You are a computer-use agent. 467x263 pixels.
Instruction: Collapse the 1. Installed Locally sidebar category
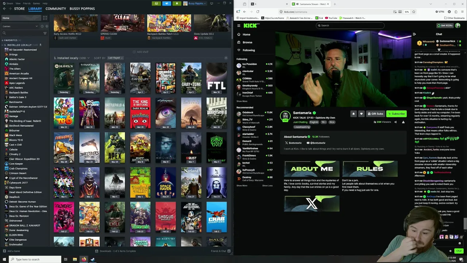pyautogui.click(x=3, y=45)
